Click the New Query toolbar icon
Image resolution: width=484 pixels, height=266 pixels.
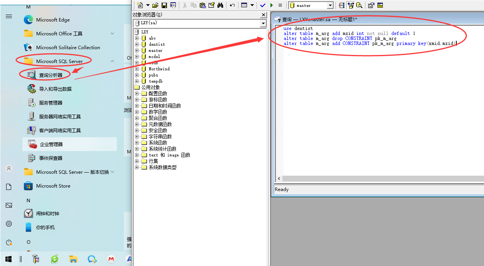(x=140, y=5)
